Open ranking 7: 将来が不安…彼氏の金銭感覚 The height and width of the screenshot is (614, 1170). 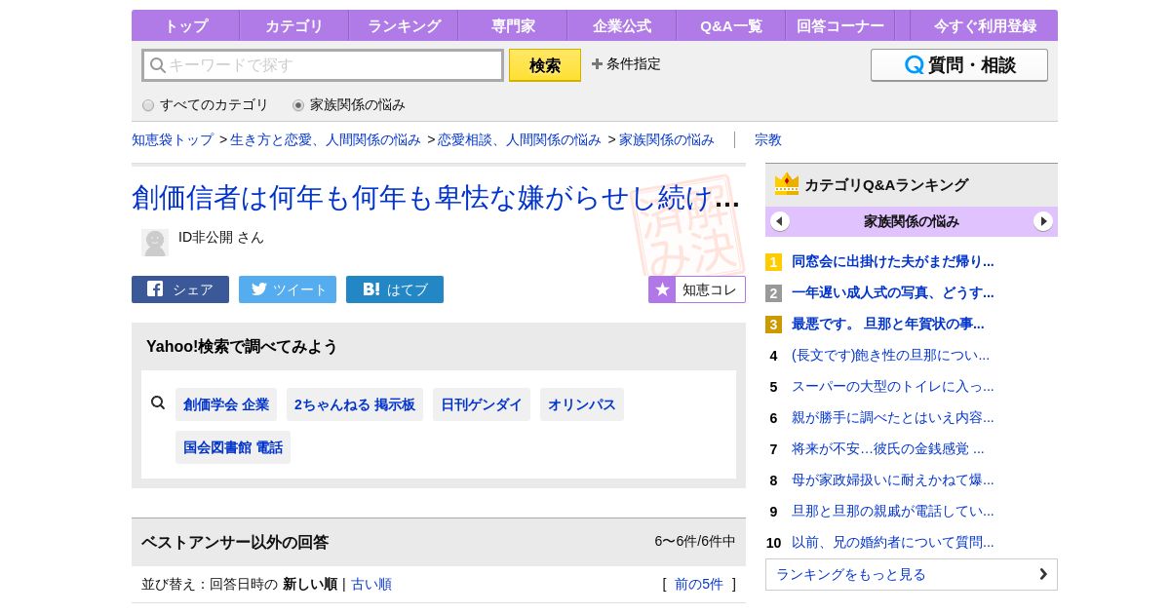[x=888, y=448]
